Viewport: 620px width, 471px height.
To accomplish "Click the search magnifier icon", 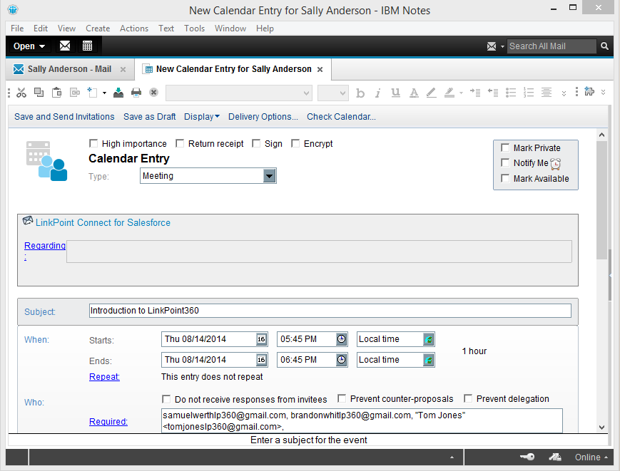I will coord(604,46).
